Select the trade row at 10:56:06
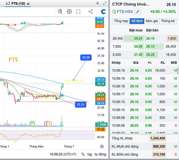 click(144, 125)
